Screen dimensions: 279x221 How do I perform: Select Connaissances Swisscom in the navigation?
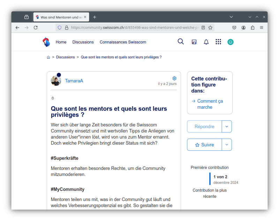coord(123,42)
